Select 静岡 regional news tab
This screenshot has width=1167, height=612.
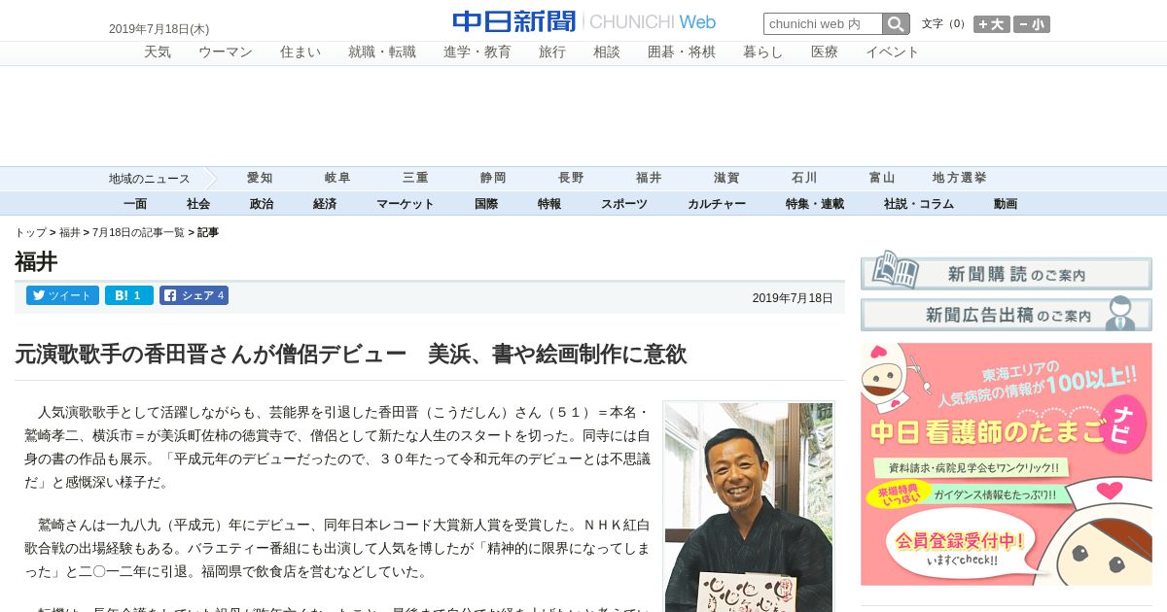[493, 178]
